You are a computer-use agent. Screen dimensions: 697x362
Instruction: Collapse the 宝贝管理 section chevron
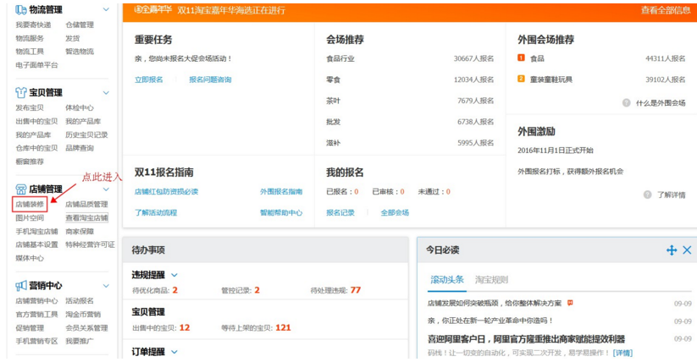coord(106,93)
